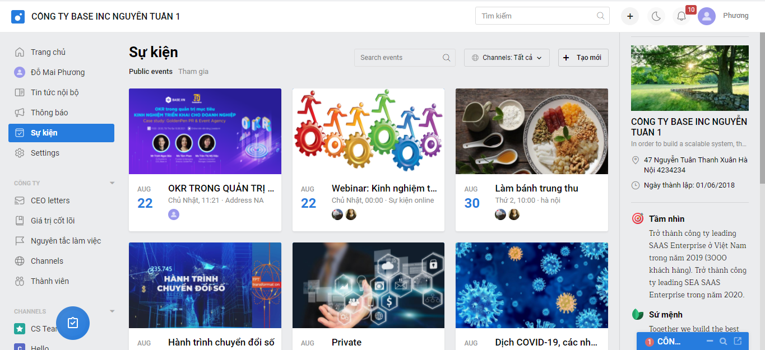Open notifications bell with badge 10
The width and height of the screenshot is (765, 350).
[x=681, y=16]
